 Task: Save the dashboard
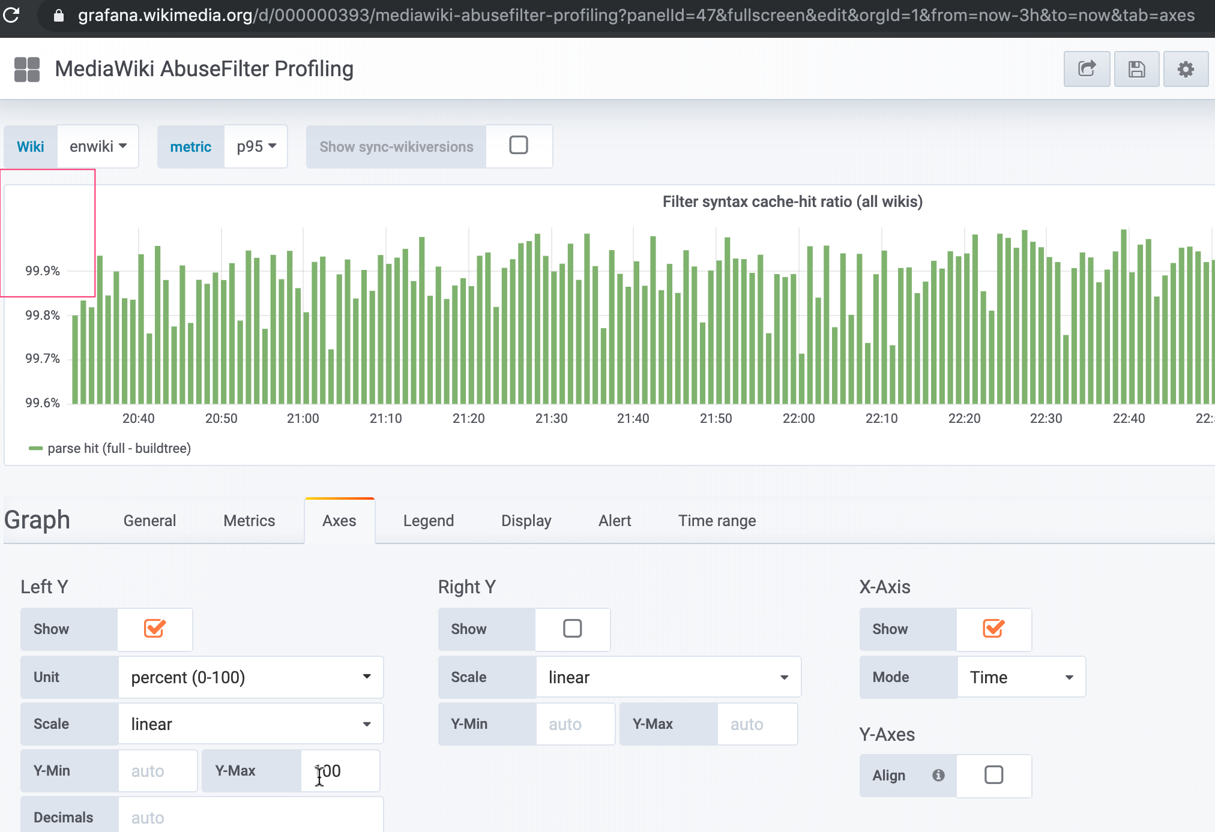point(1136,68)
